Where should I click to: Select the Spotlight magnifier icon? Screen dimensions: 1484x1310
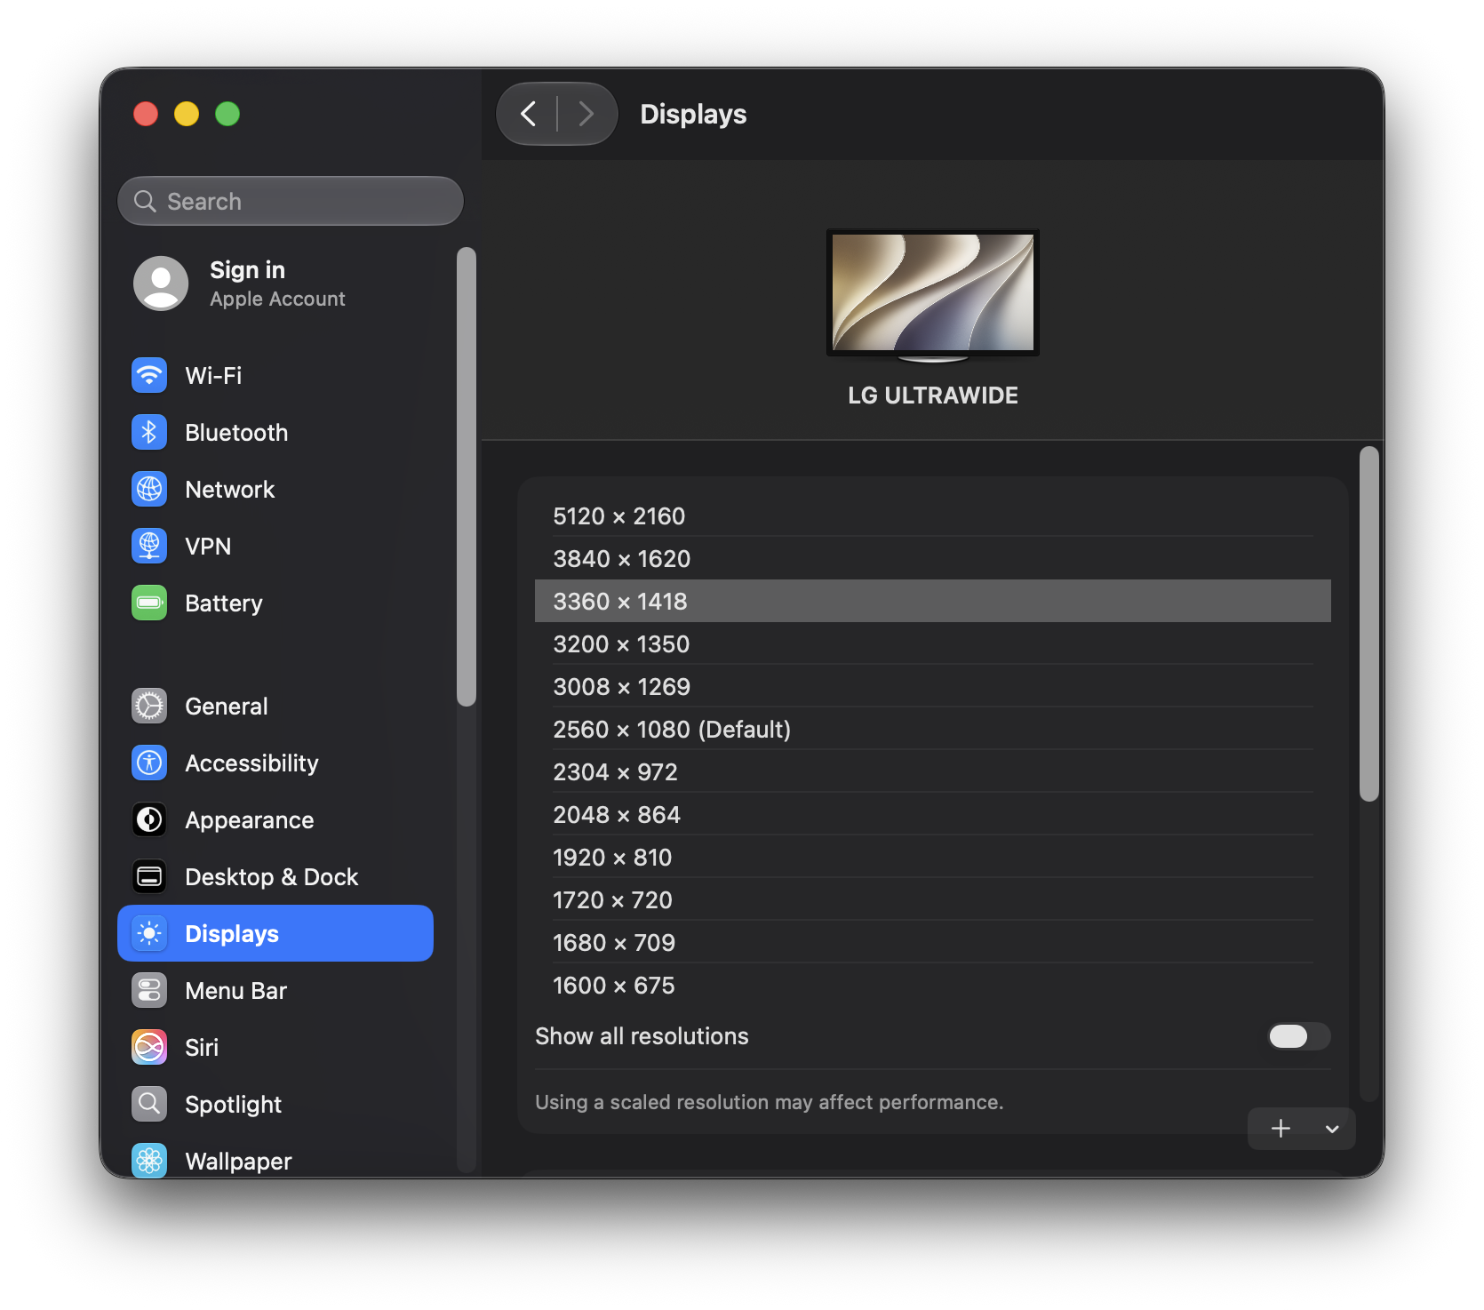[x=149, y=1104]
